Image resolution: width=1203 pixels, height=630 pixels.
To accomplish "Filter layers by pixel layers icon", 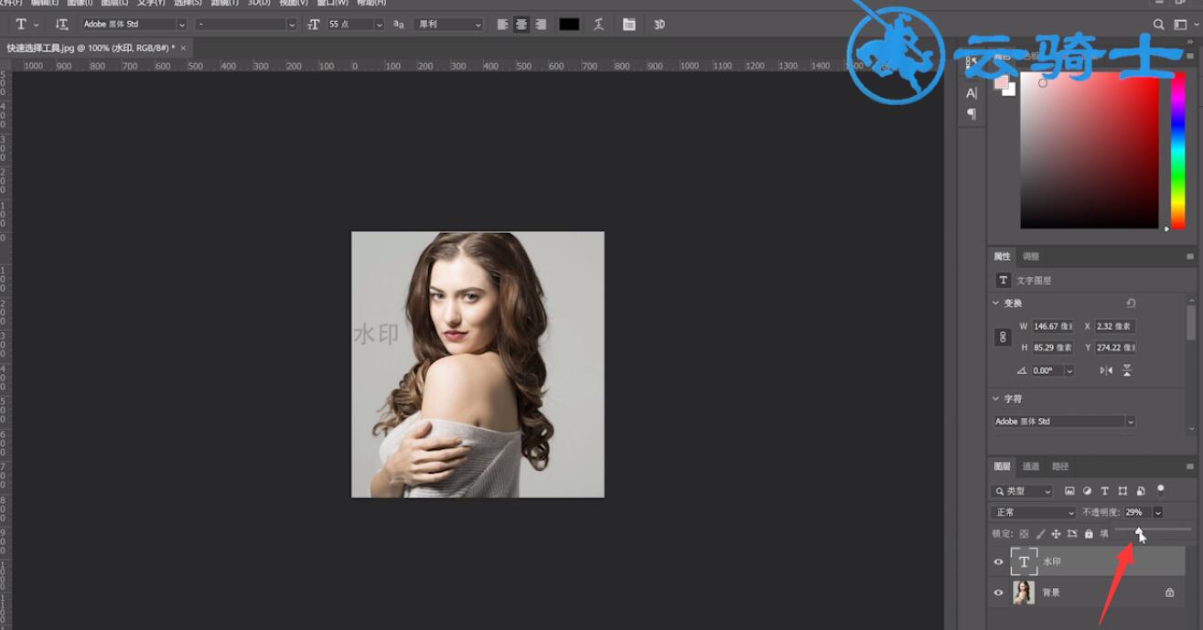I will [x=1069, y=491].
